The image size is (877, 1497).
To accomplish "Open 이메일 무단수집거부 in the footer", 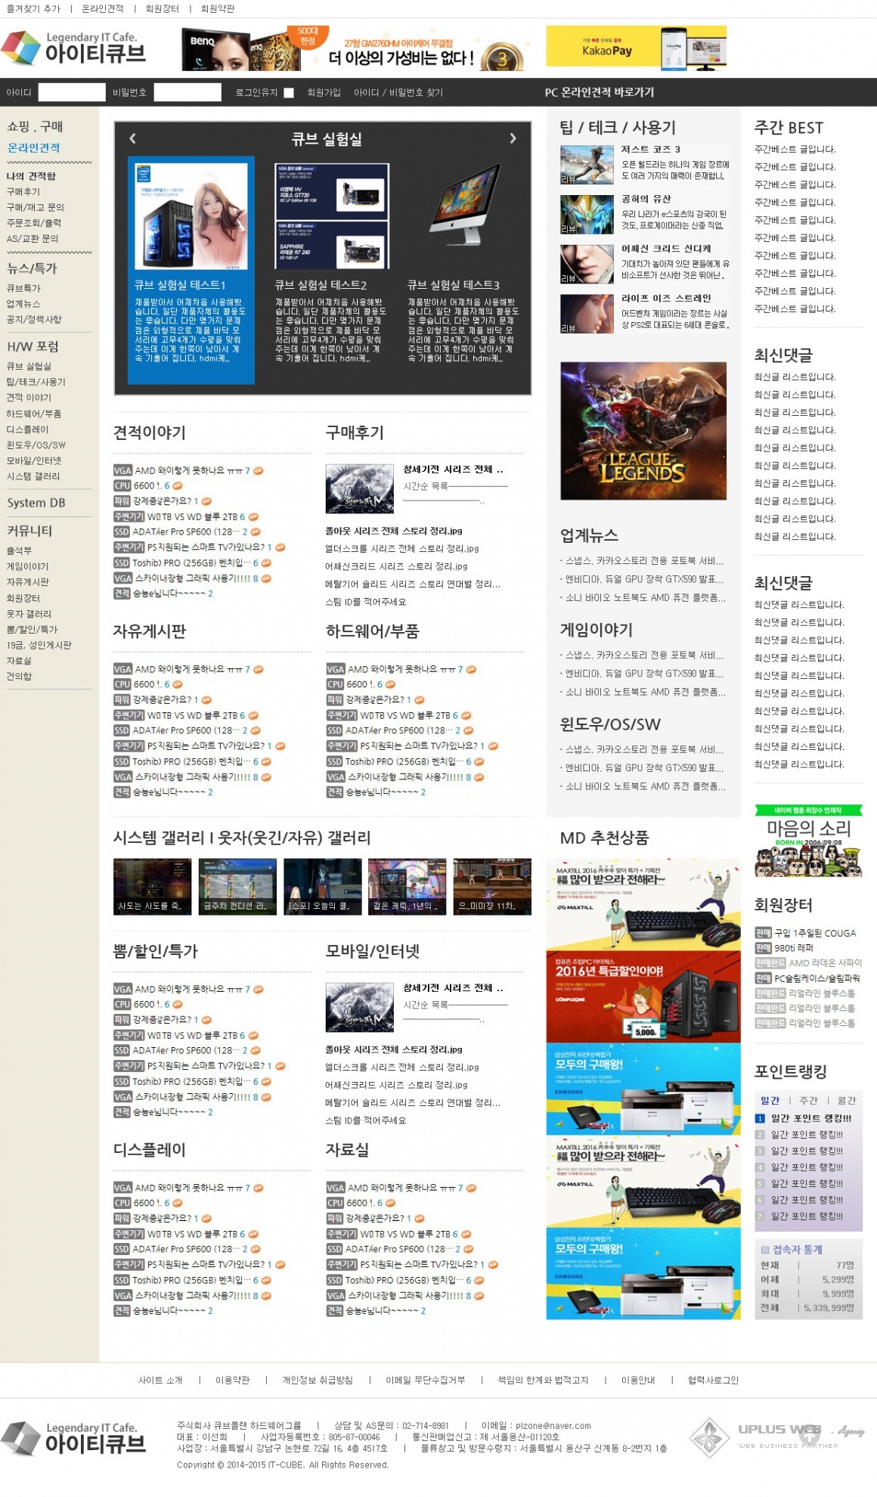I will coord(425,1380).
